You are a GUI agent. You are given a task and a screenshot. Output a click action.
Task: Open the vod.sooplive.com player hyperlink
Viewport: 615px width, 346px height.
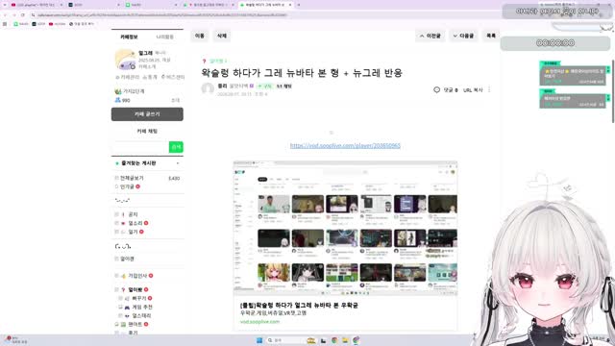(x=345, y=145)
